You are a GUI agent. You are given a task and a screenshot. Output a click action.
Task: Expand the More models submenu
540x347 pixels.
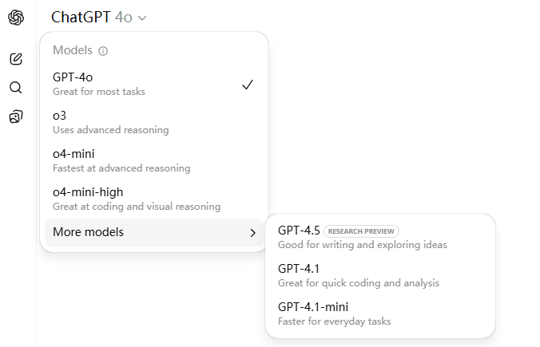click(x=152, y=232)
